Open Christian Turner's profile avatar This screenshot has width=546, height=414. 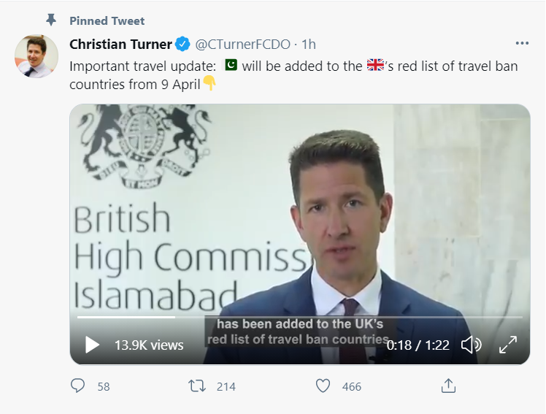pyautogui.click(x=36, y=56)
